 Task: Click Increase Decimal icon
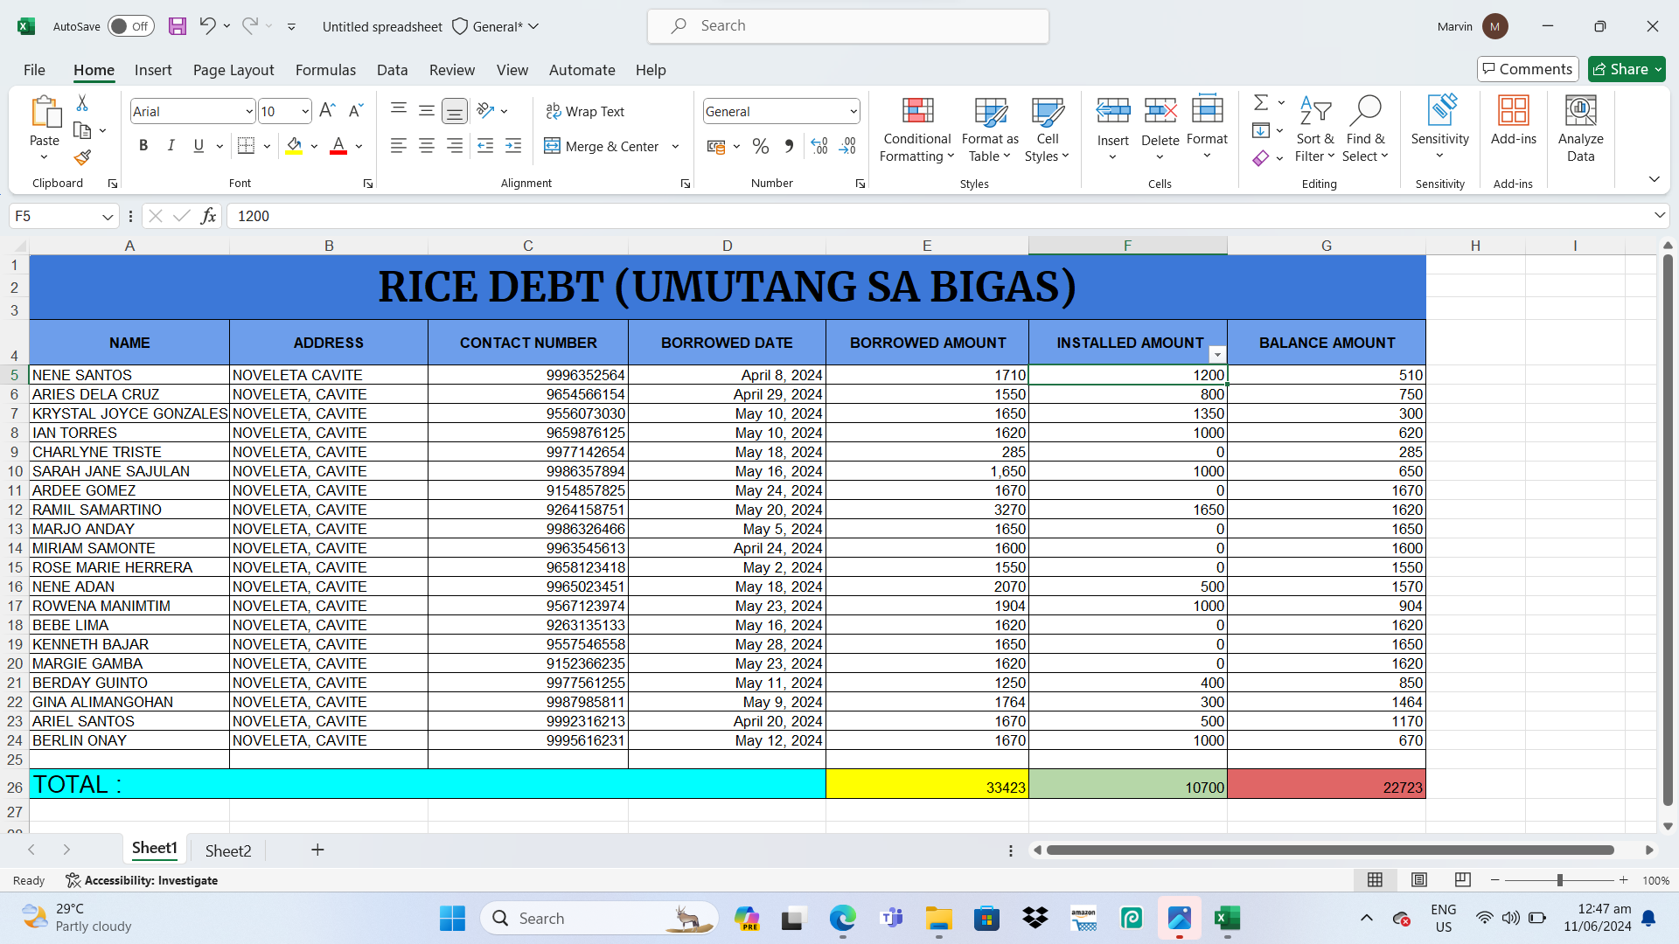819,146
